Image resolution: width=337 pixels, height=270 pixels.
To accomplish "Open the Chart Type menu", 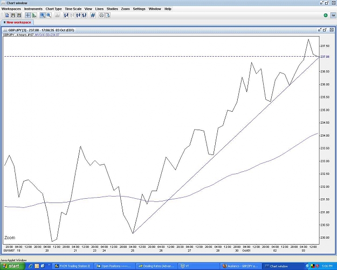I will 53,9.
